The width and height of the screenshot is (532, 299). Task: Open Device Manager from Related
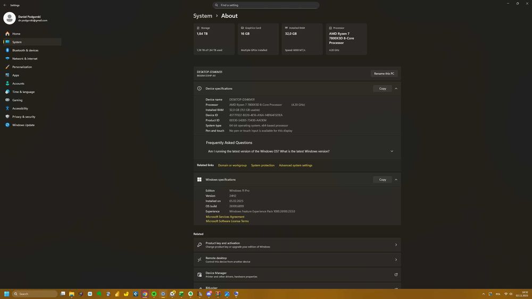click(297, 275)
